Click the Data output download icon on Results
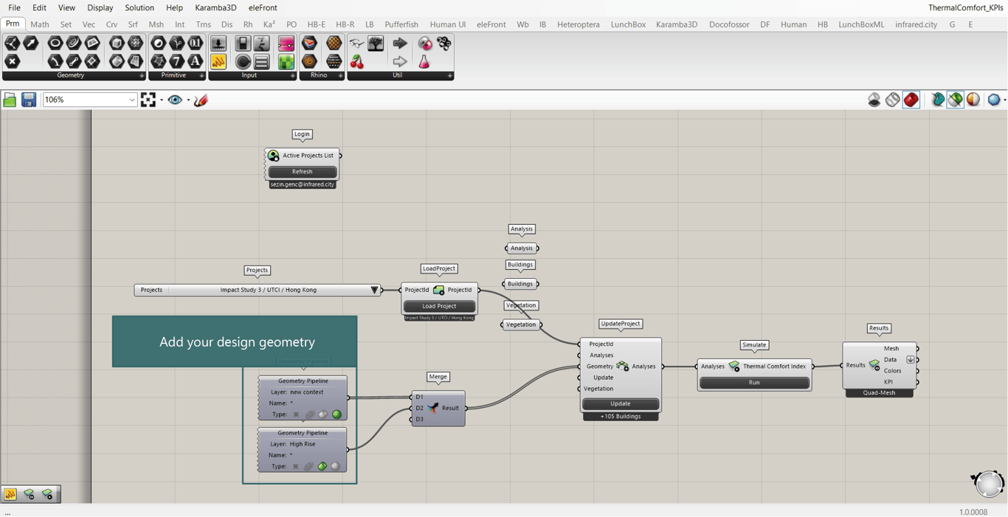1008x517 pixels. click(x=910, y=360)
